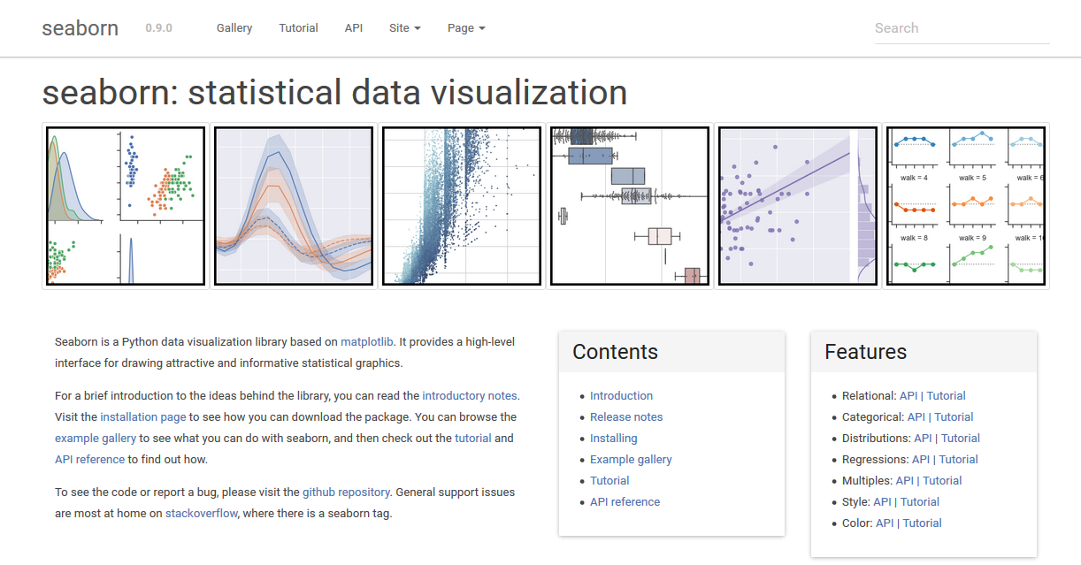Open Gallery in the navigation bar
Viewport: 1081px width, 565px height.
(x=234, y=28)
